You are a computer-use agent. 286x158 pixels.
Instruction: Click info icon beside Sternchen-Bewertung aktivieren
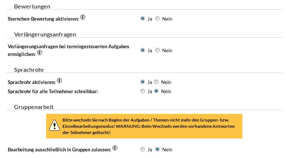83,17
